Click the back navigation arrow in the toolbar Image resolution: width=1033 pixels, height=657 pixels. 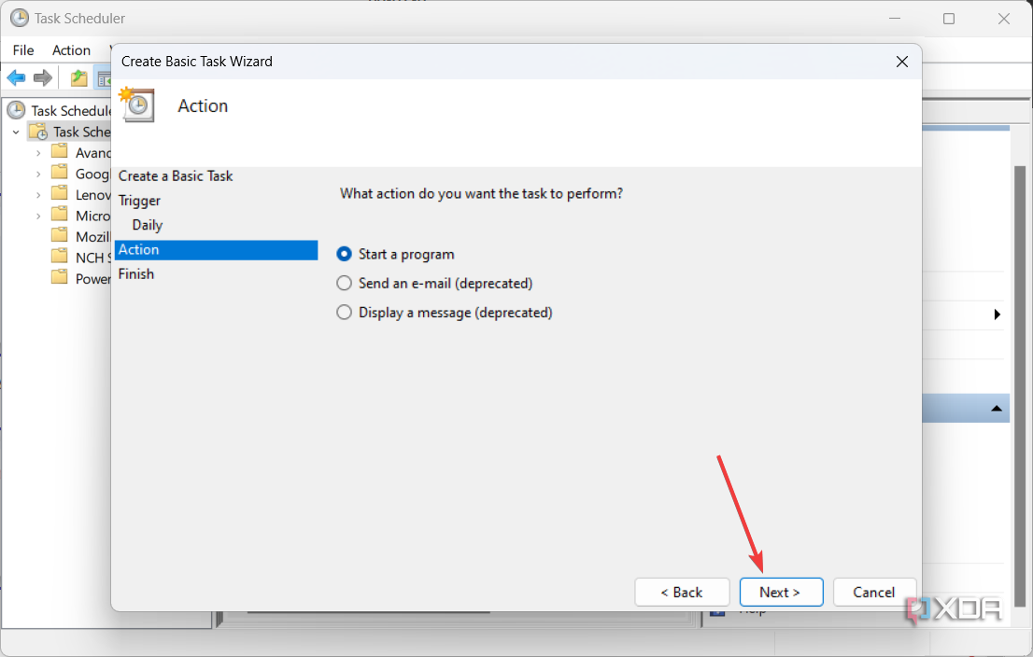click(16, 77)
